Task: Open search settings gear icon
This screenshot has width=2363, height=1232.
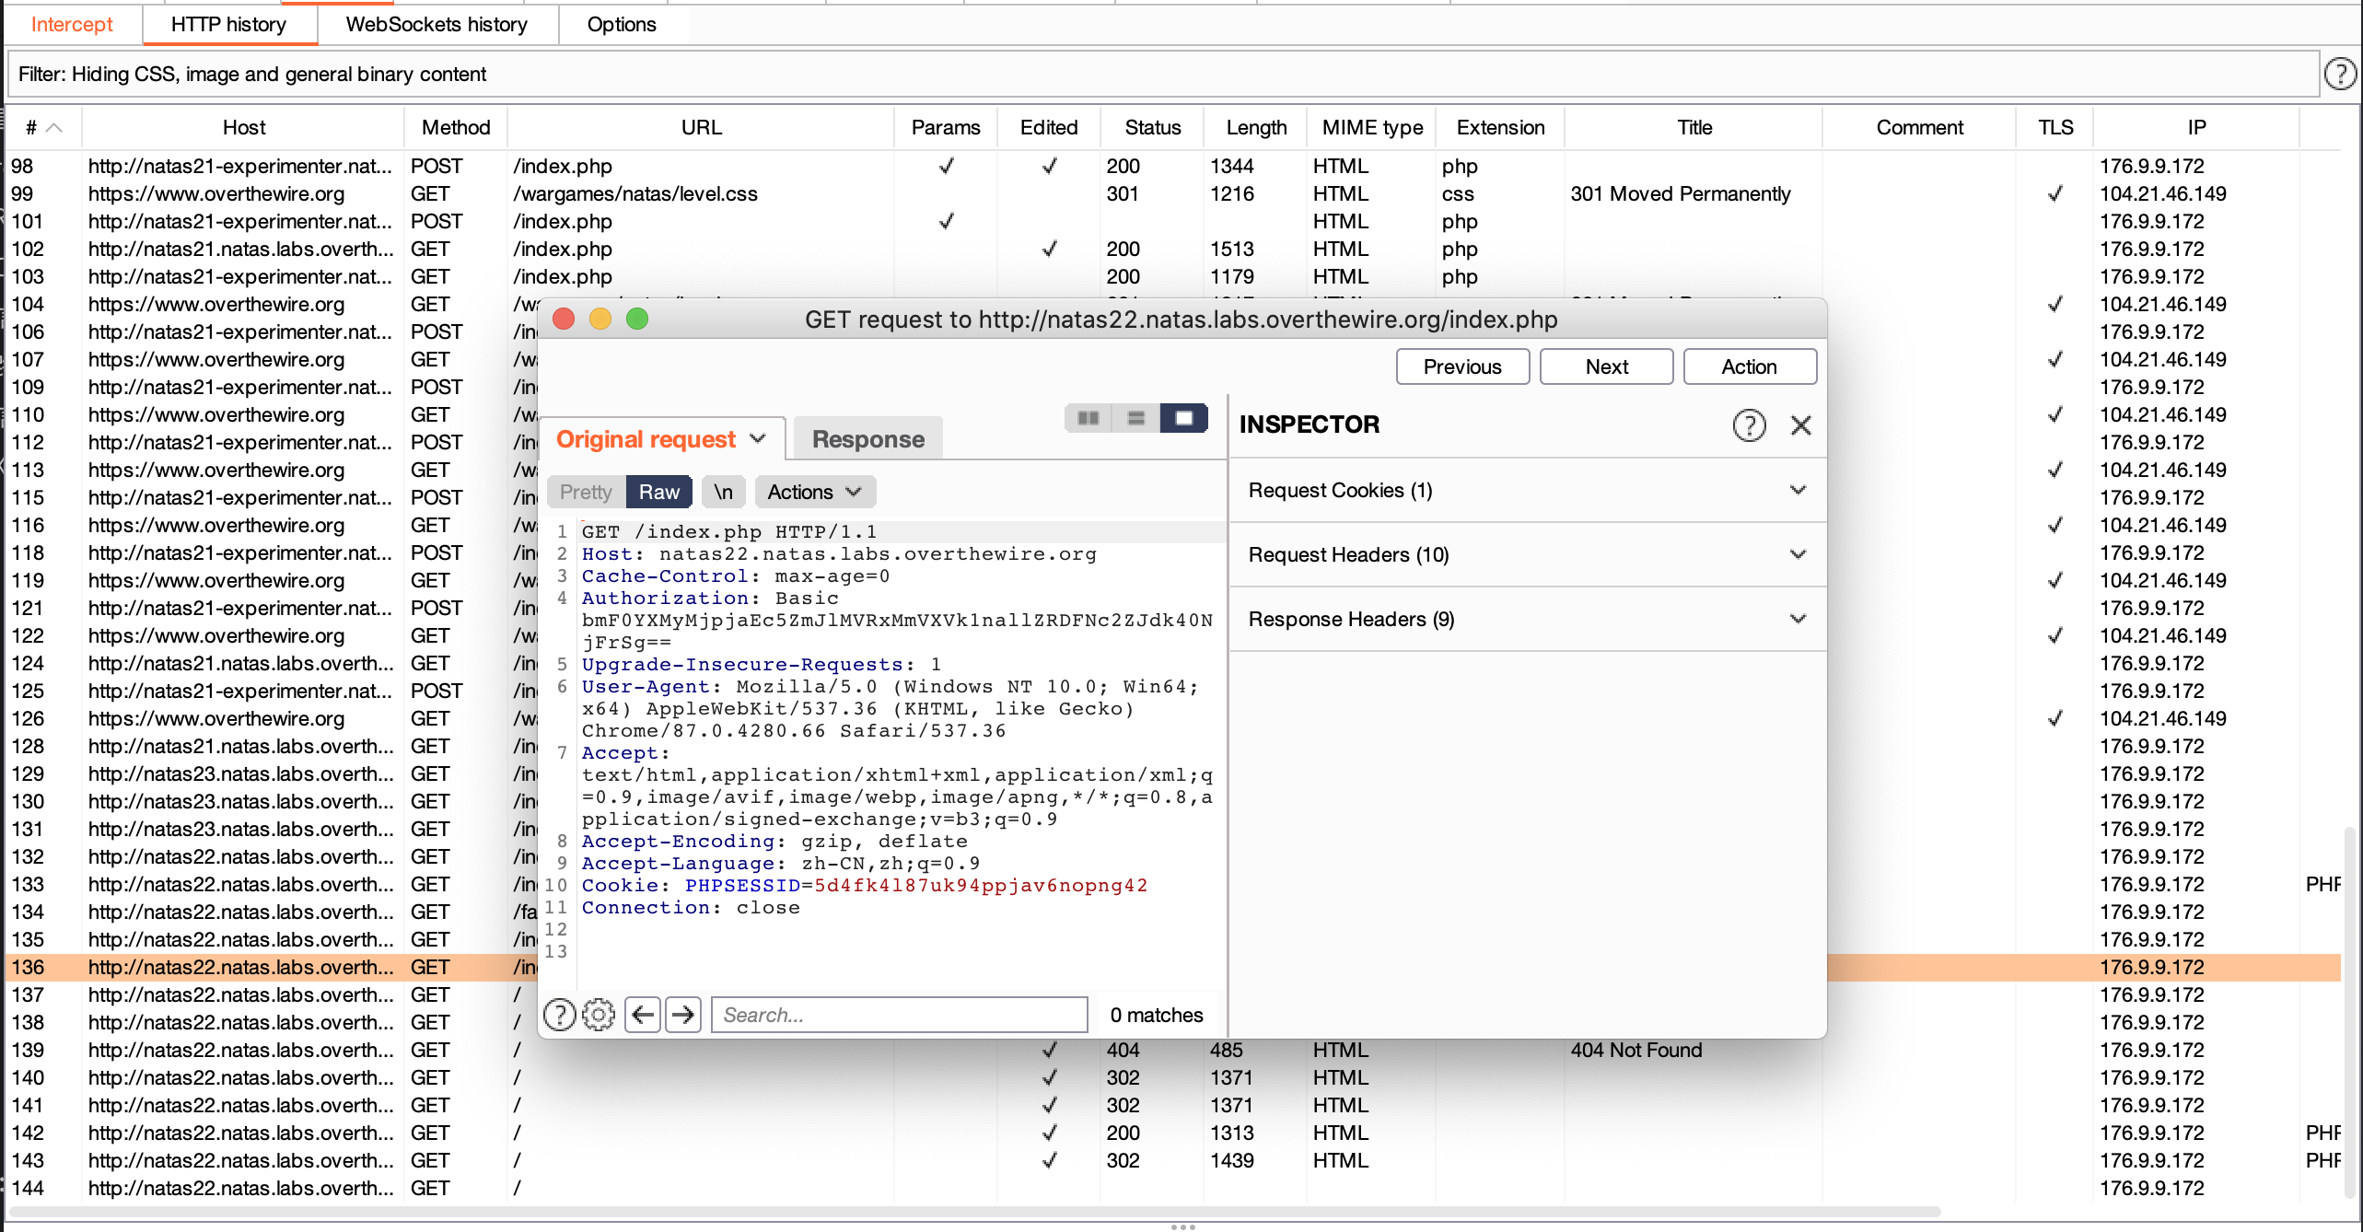Action: point(599,1015)
